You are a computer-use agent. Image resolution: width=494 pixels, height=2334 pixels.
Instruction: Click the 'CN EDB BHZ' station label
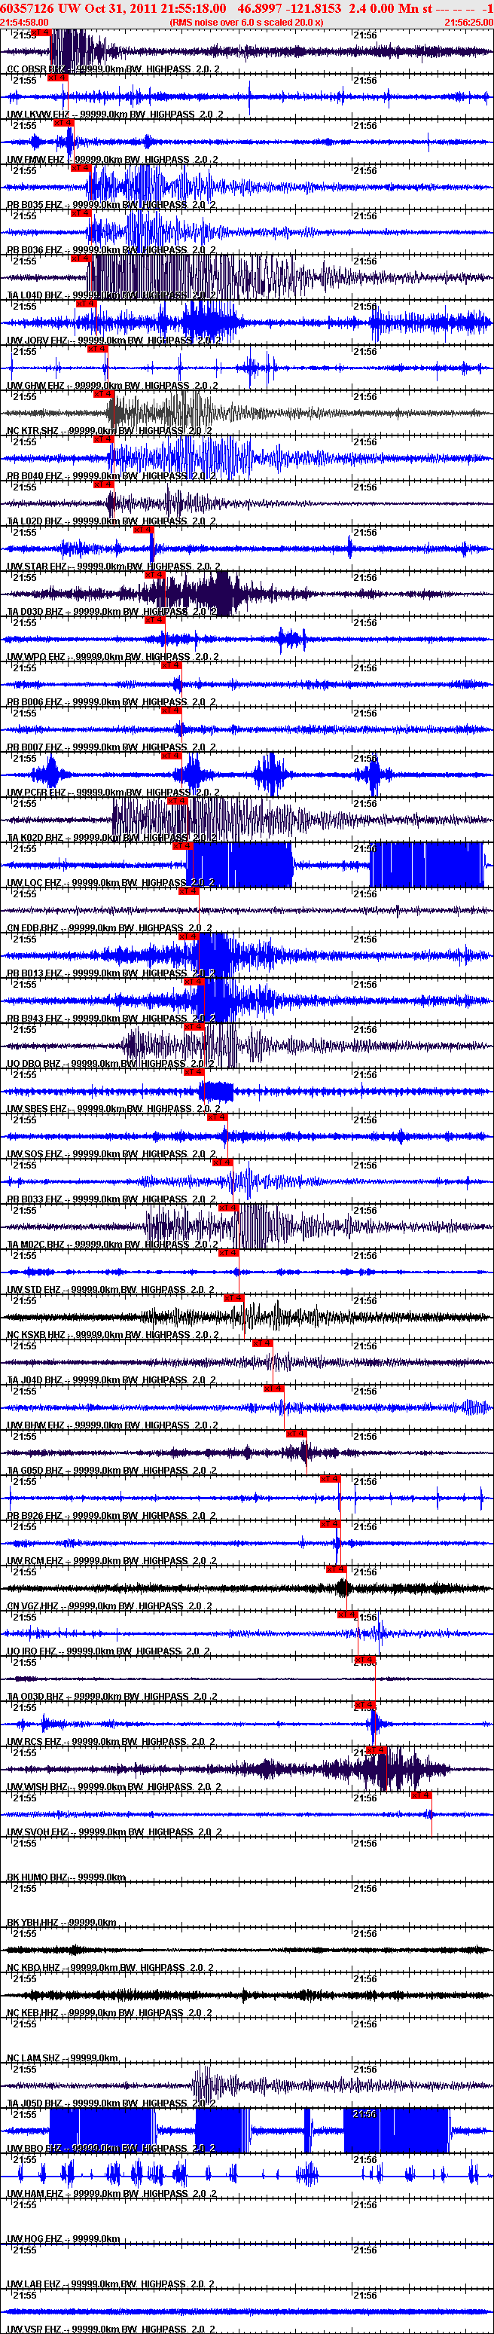[x=34, y=930]
